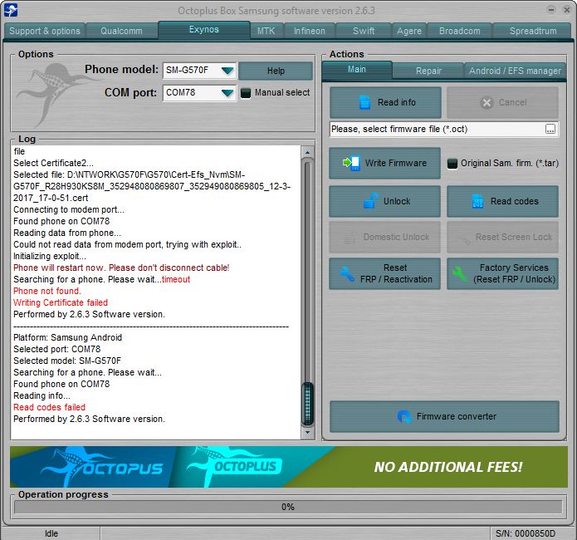Click 'Selected model: SM-G570F' log line

[67, 361]
